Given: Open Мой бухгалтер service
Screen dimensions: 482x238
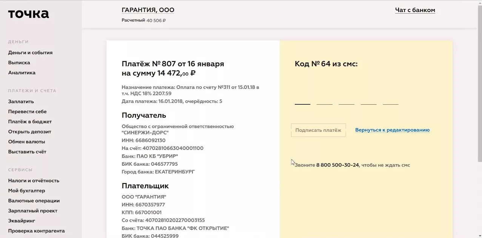Looking at the screenshot, I should click(x=26, y=191).
